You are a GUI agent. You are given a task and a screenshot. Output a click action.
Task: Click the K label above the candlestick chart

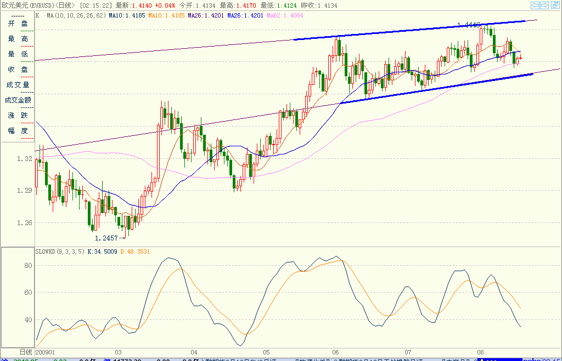point(37,15)
